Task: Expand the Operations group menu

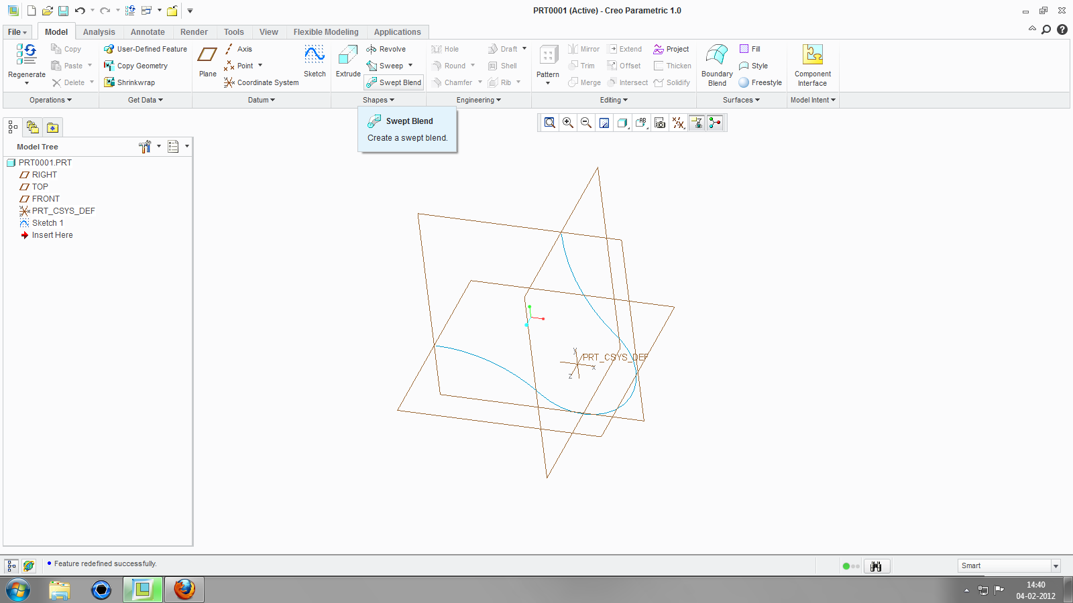Action: 50,100
